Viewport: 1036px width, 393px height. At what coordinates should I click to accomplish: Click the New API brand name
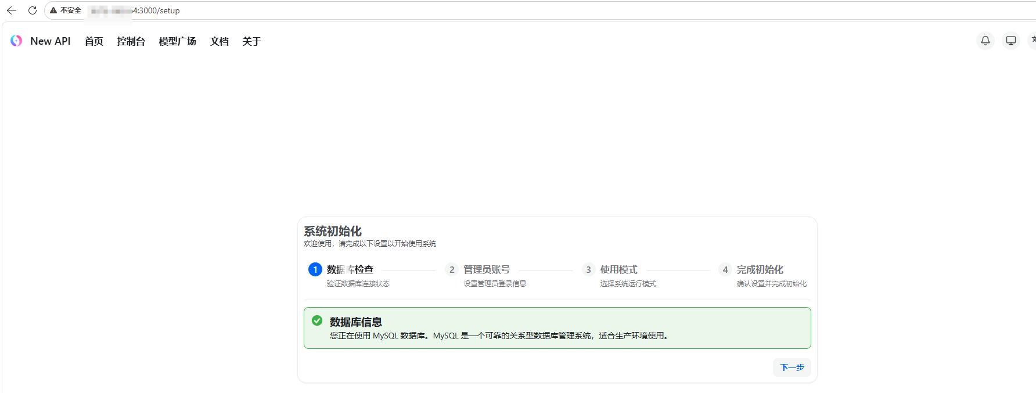click(51, 41)
